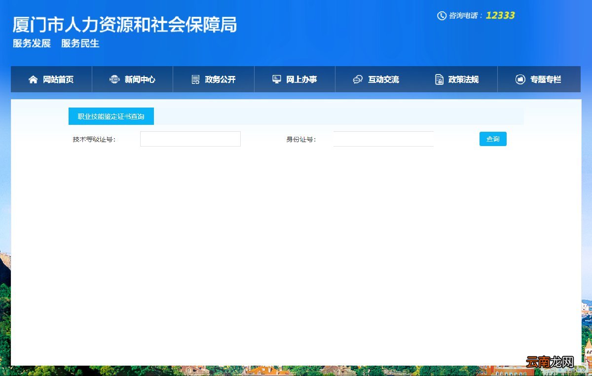The height and width of the screenshot is (376, 592).
Task: Click the blue 查询 button
Action: 493,139
